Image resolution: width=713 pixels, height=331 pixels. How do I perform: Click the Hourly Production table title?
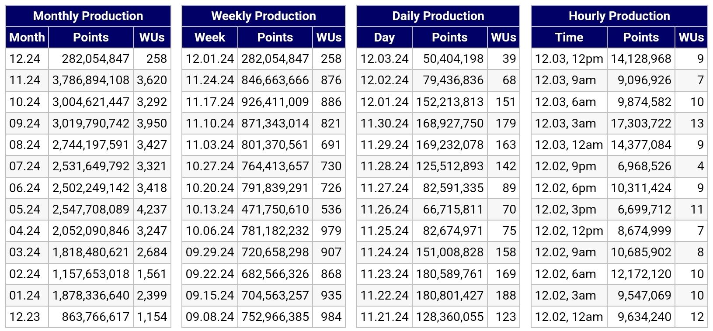pyautogui.click(x=619, y=16)
